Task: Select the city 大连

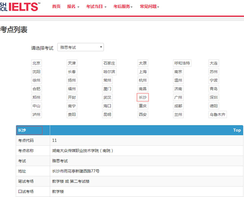Action: 213,63
